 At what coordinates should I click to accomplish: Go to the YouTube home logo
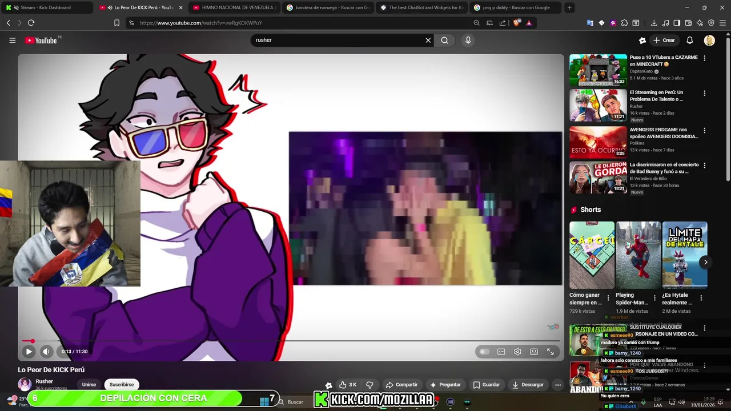[x=41, y=40]
